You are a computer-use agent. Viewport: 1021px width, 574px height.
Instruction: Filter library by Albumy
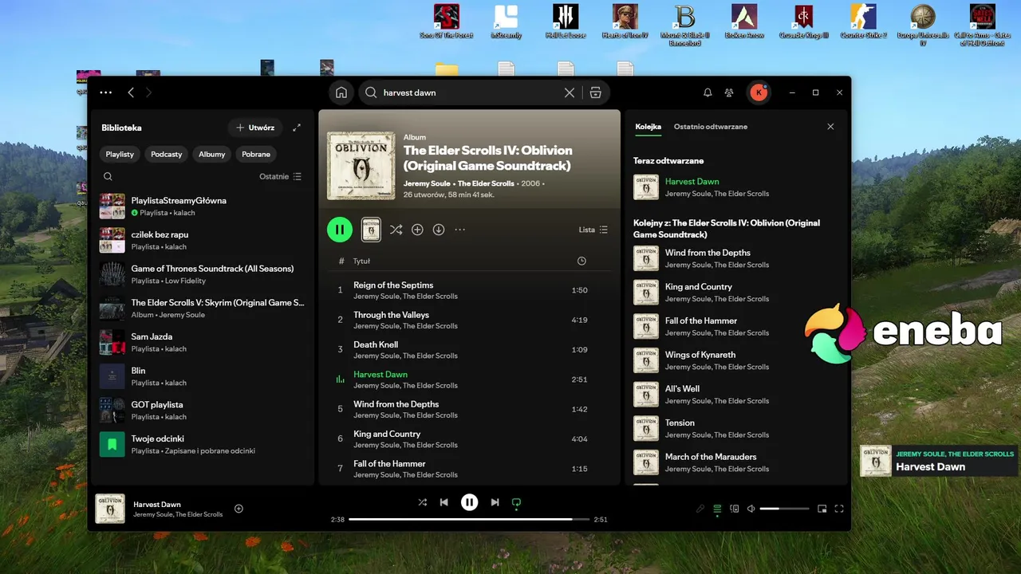click(x=212, y=154)
